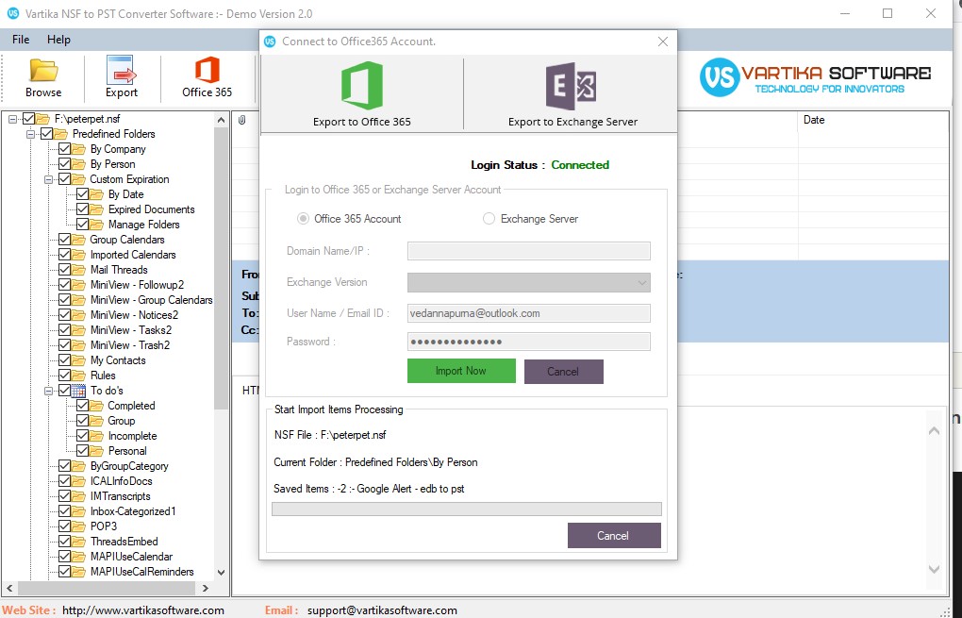Collapse the Predefined Folders tree node

(30, 134)
